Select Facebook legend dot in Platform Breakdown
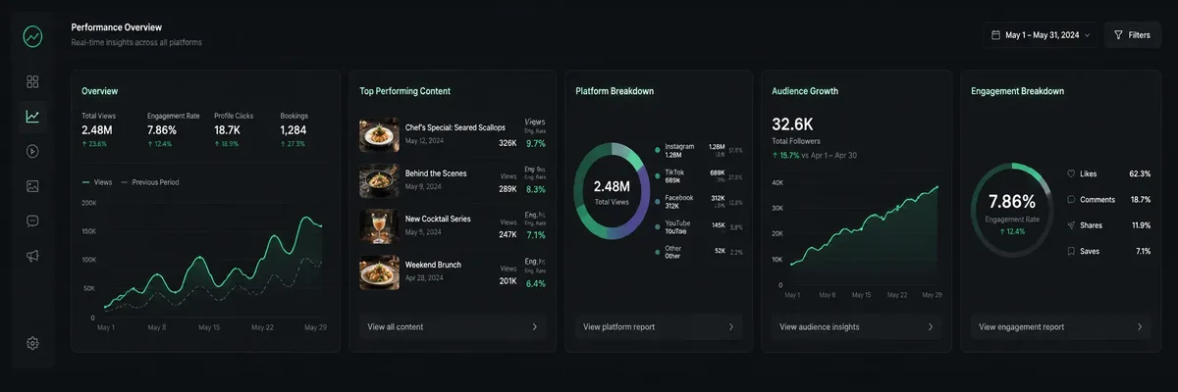This screenshot has height=392, width=1178. pyautogui.click(x=657, y=201)
